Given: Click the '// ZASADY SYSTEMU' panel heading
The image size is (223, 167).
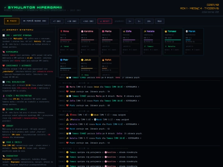Looking at the screenshot, I should [18, 30].
